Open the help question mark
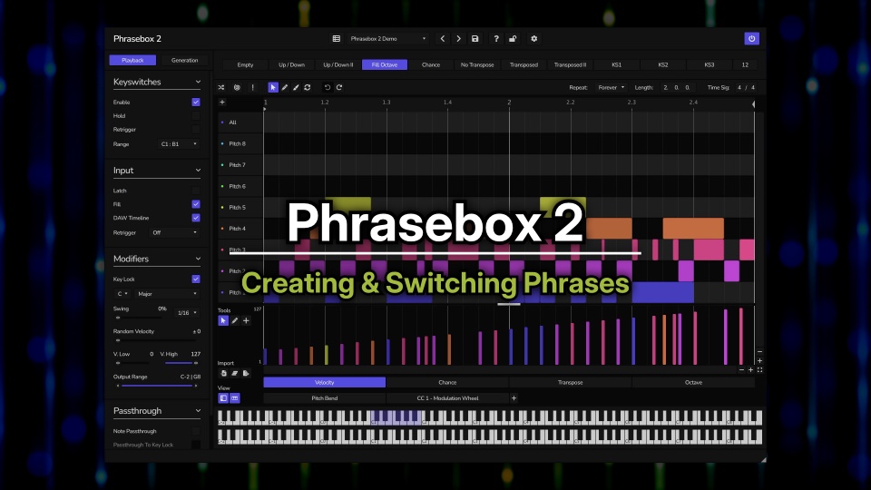The image size is (871, 490). [496, 39]
